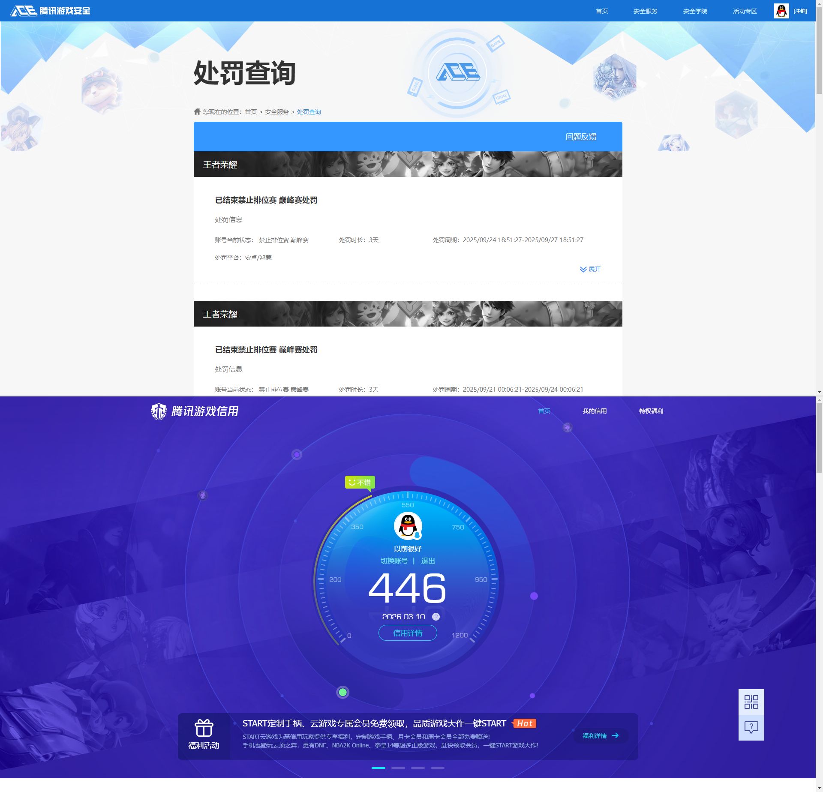Click the 信用详情 button
The width and height of the screenshot is (823, 792).
(x=408, y=633)
